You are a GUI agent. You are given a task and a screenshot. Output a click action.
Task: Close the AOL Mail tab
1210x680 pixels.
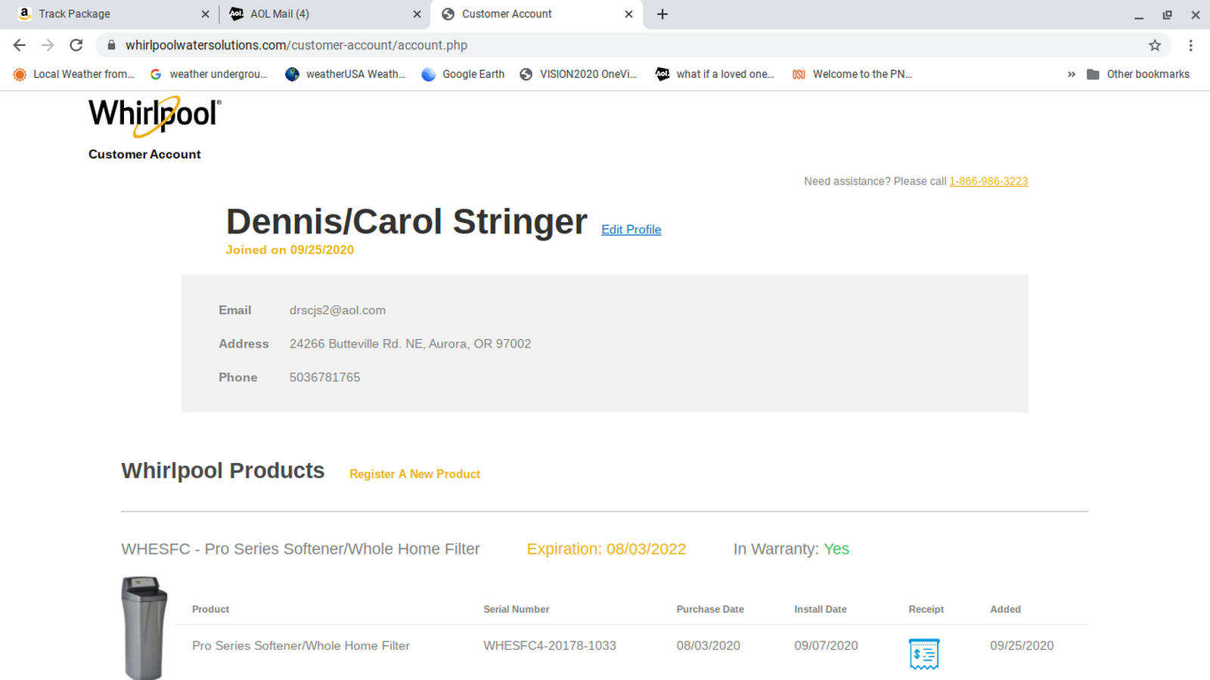coord(417,14)
